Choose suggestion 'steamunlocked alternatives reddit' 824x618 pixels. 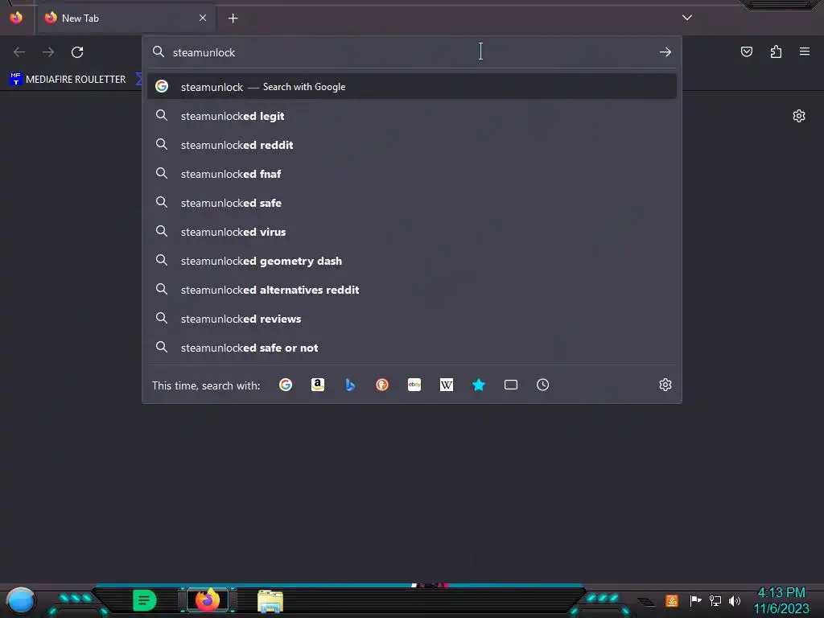point(412,290)
